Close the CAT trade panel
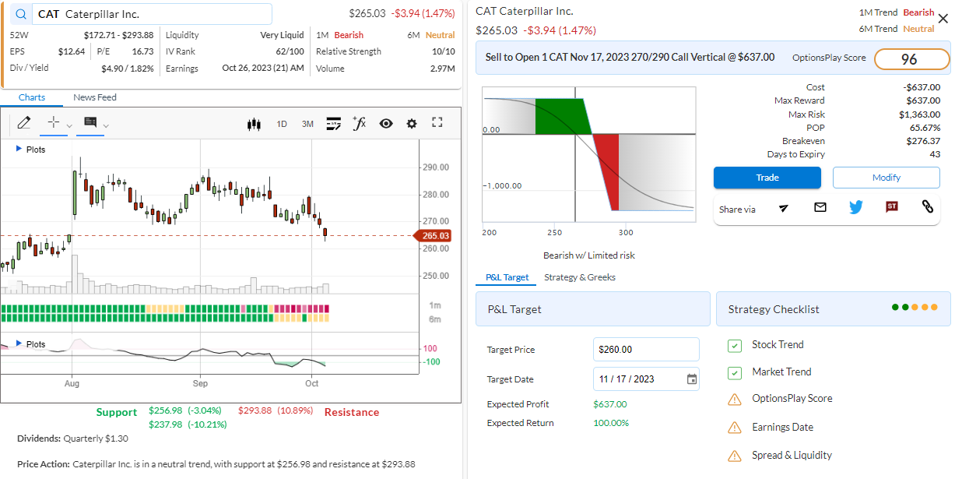 [943, 19]
